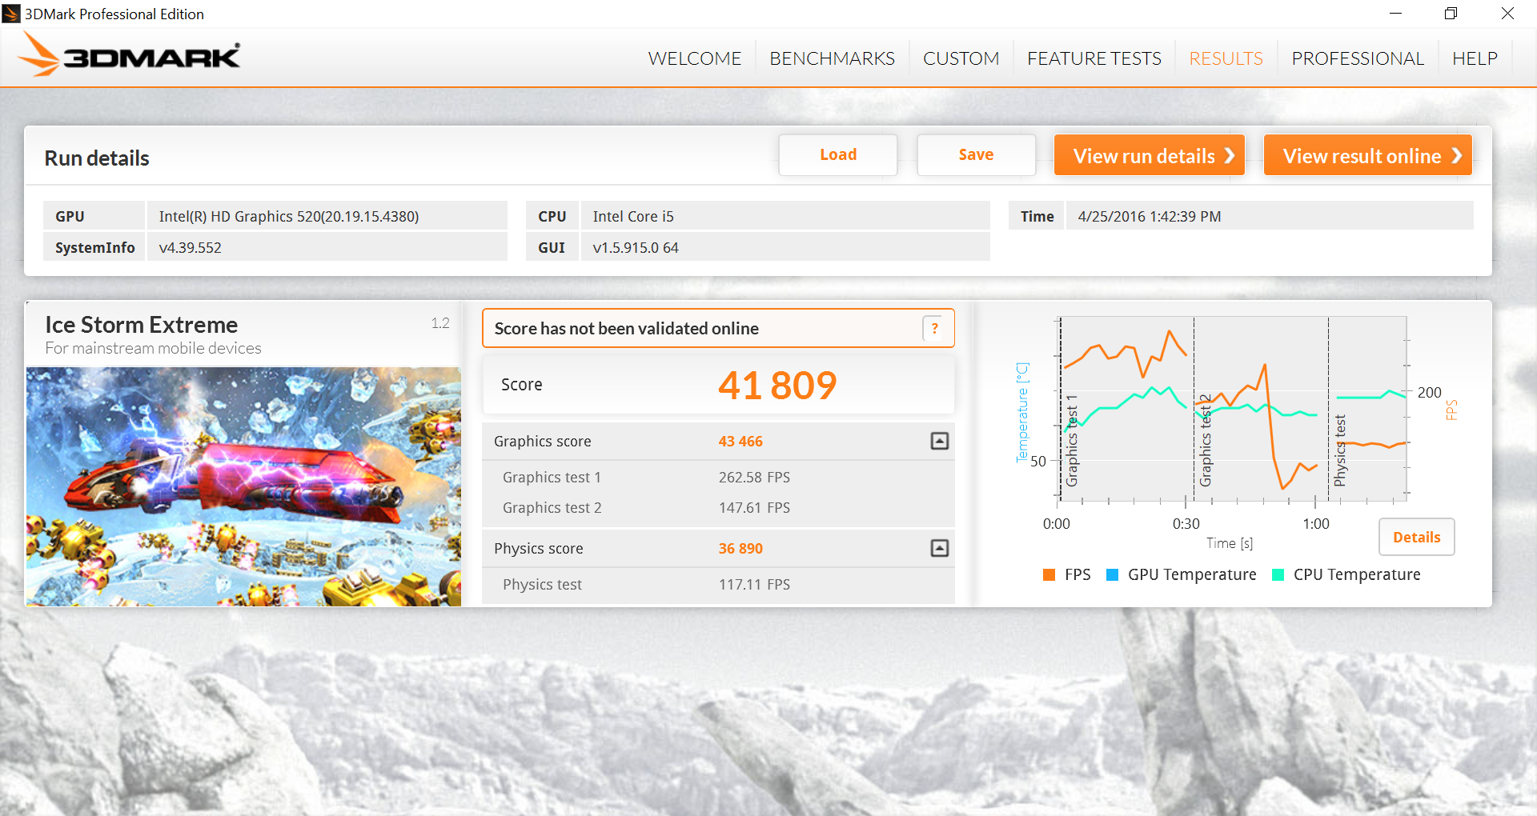Click the blue GPU Temperature legend swatch

point(1112,574)
